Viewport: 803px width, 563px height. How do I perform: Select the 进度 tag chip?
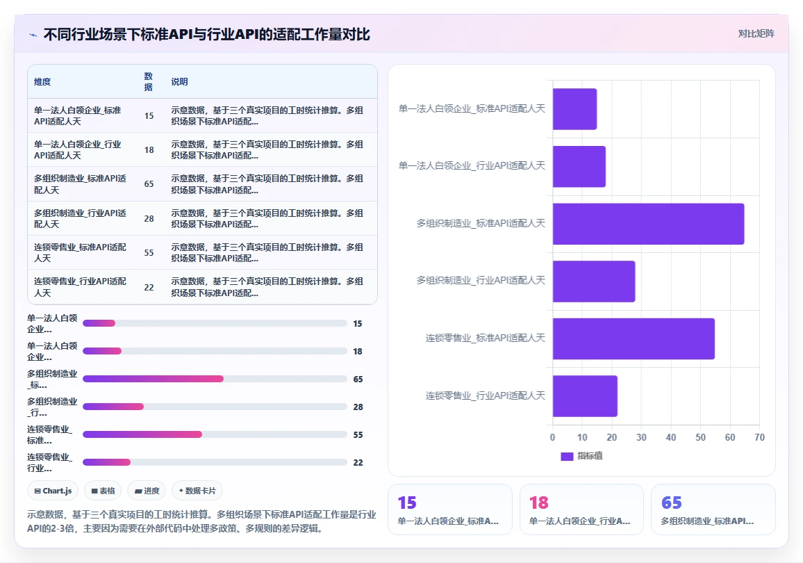147,491
